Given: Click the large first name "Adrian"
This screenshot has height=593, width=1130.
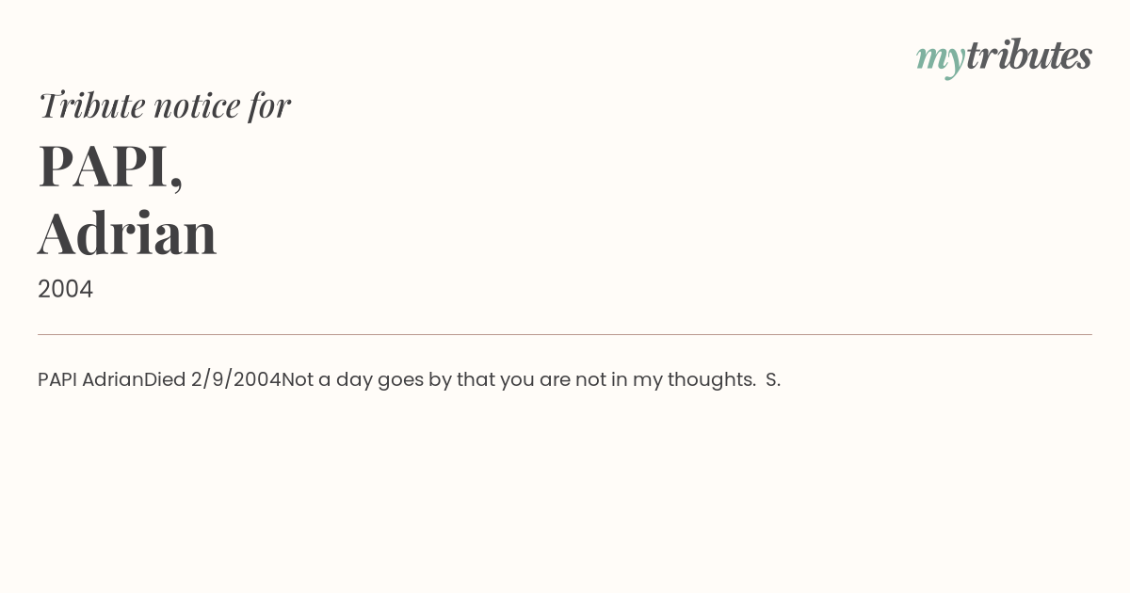Looking at the screenshot, I should click(x=127, y=233).
